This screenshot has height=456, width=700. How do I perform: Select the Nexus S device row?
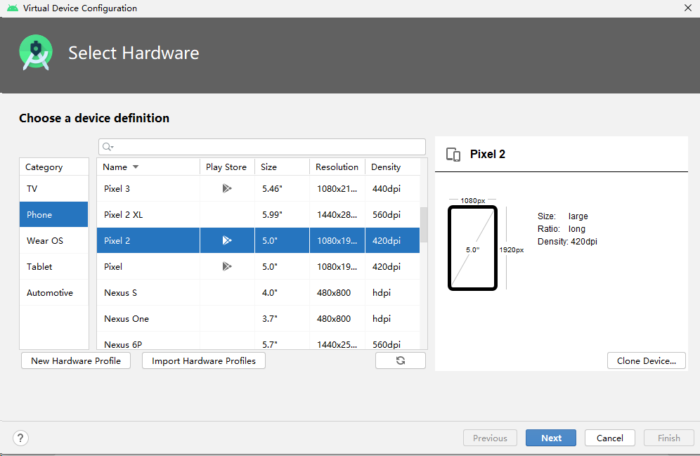(x=258, y=293)
